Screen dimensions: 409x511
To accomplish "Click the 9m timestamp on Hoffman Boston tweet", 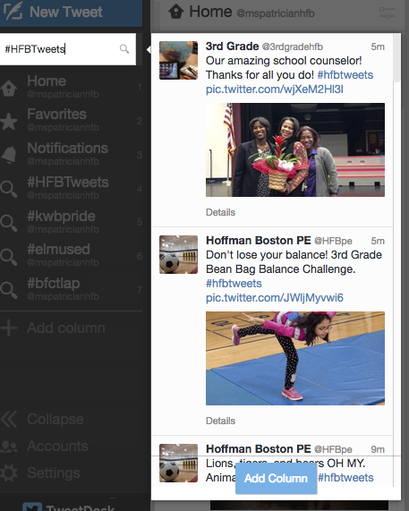I will tap(378, 450).
